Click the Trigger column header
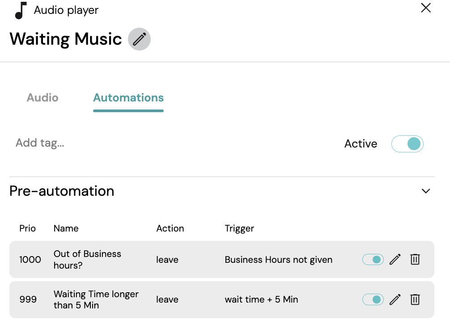This screenshot has width=450, height=320. (x=239, y=228)
